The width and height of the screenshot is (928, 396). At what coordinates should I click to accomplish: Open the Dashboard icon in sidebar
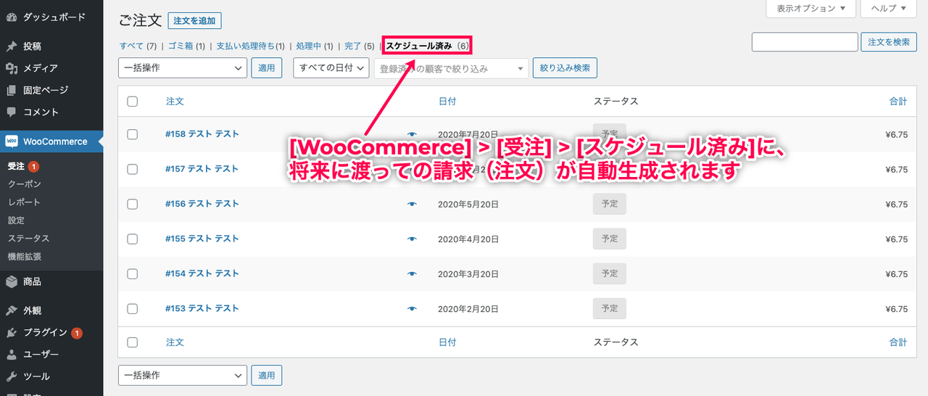(x=12, y=17)
